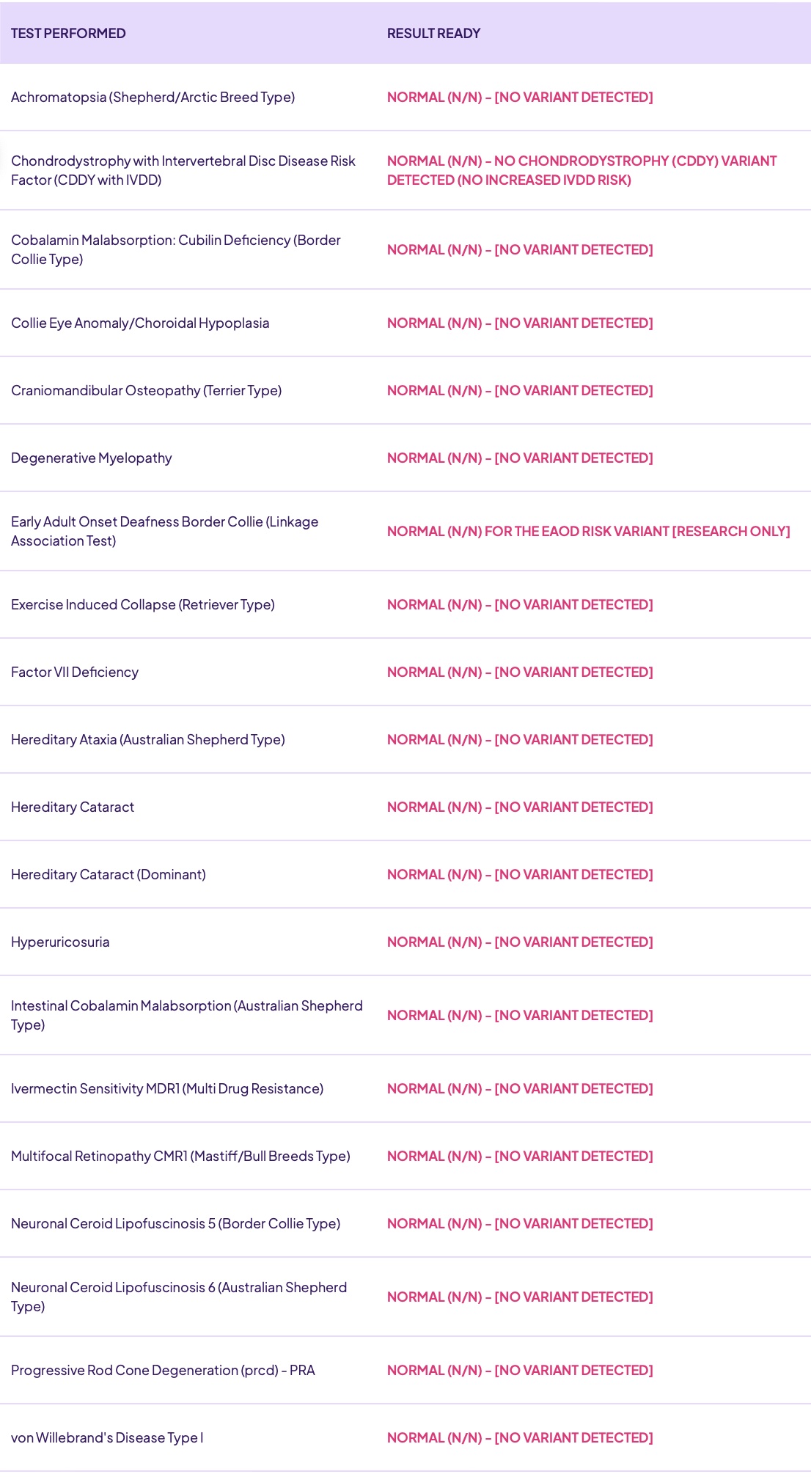Click the von Willebrand's Disease Type I test name
811x1477 pixels.
[x=107, y=1438]
